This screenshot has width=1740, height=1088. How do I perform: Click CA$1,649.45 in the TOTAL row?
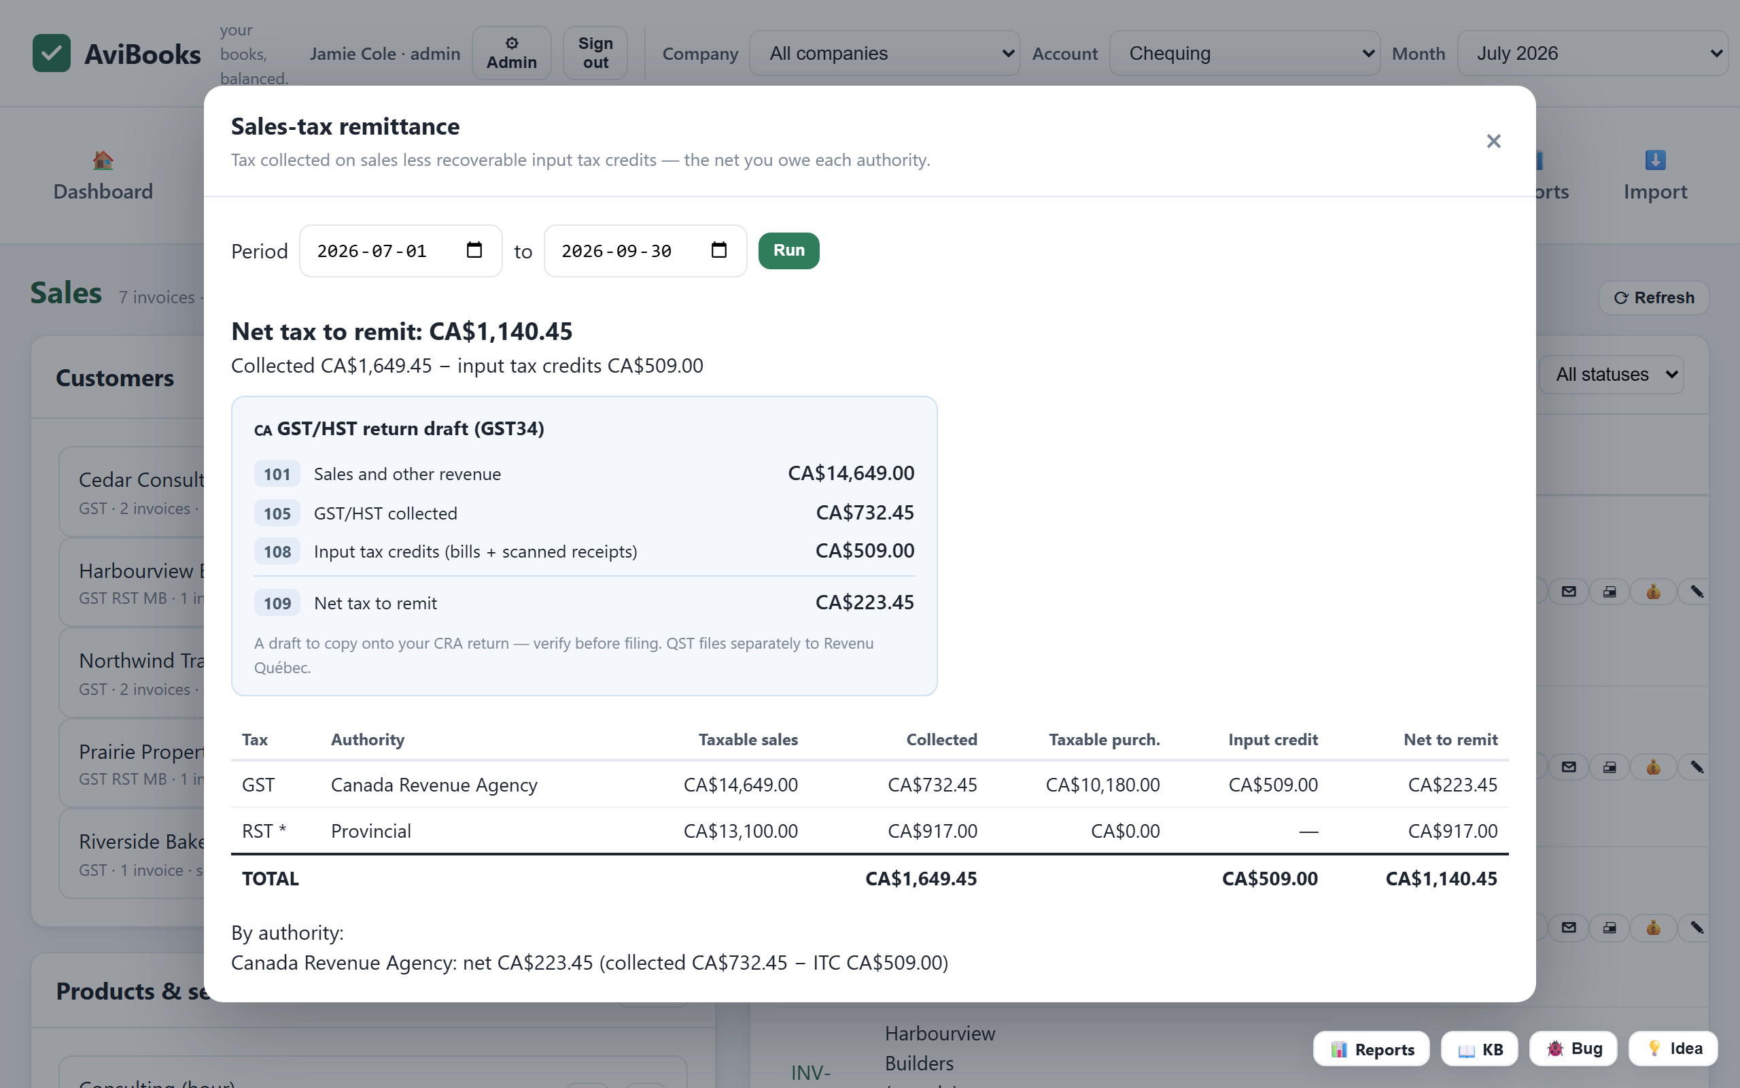[921, 879]
